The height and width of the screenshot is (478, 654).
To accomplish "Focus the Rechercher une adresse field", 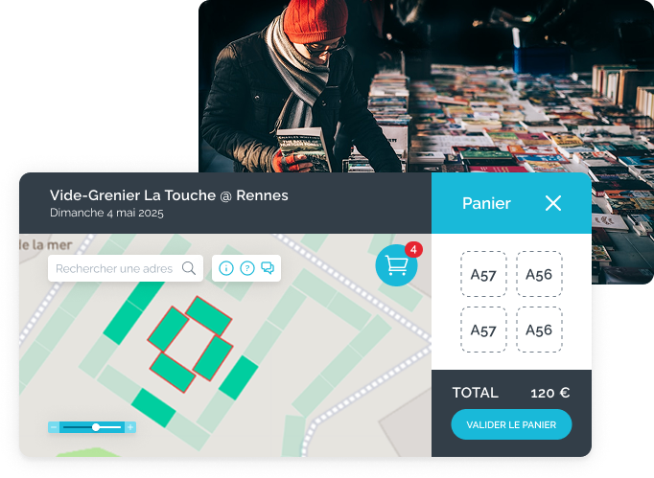I will pyautogui.click(x=125, y=268).
